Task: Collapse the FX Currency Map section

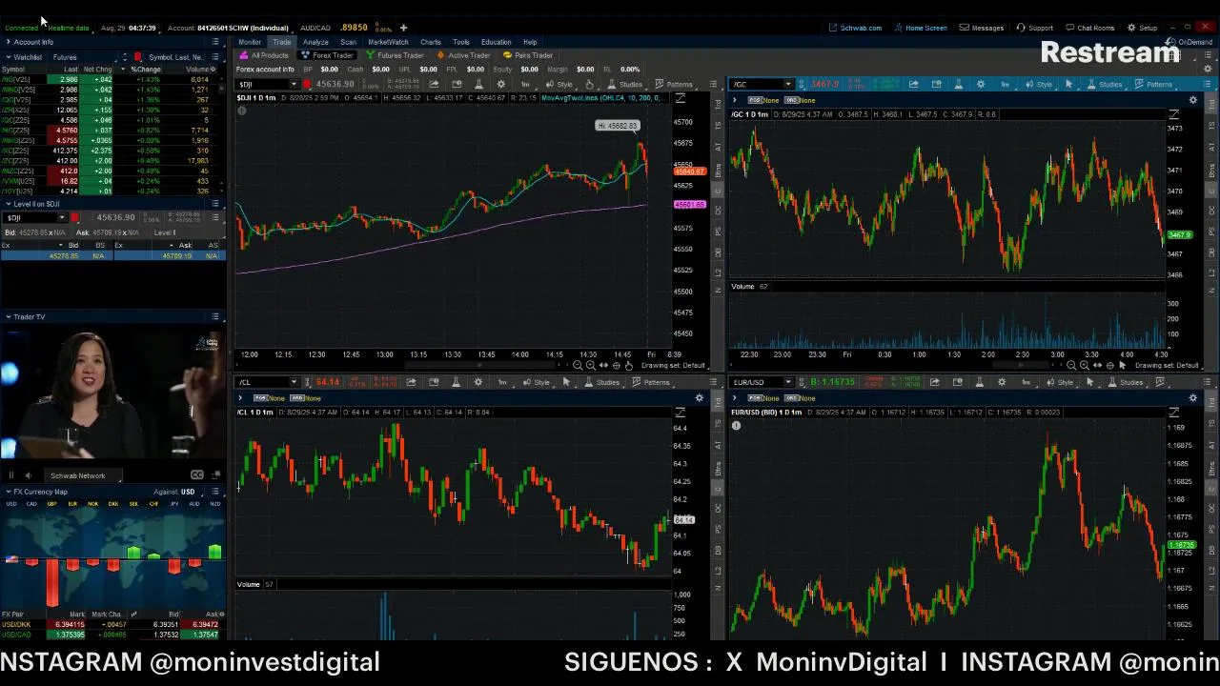Action: pyautogui.click(x=9, y=492)
